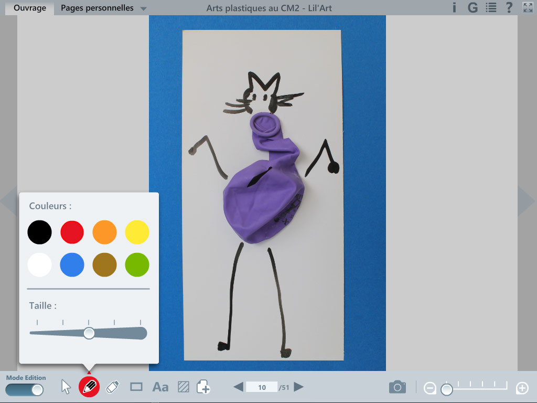Select the hatched mask tool
Screen dimensions: 537x403
pyautogui.click(x=183, y=387)
